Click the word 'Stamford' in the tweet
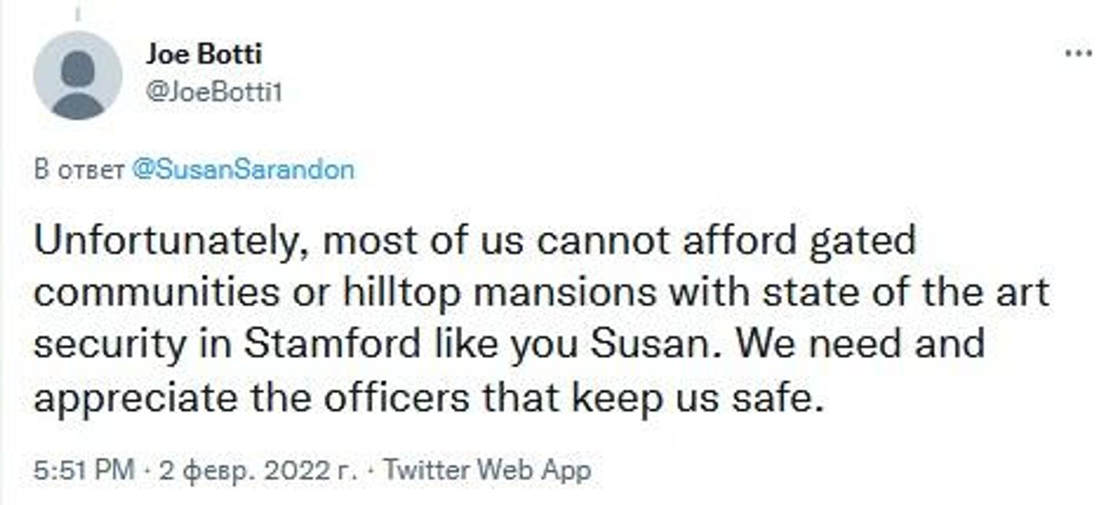Image resolution: width=1108 pixels, height=505 pixels. (x=332, y=344)
